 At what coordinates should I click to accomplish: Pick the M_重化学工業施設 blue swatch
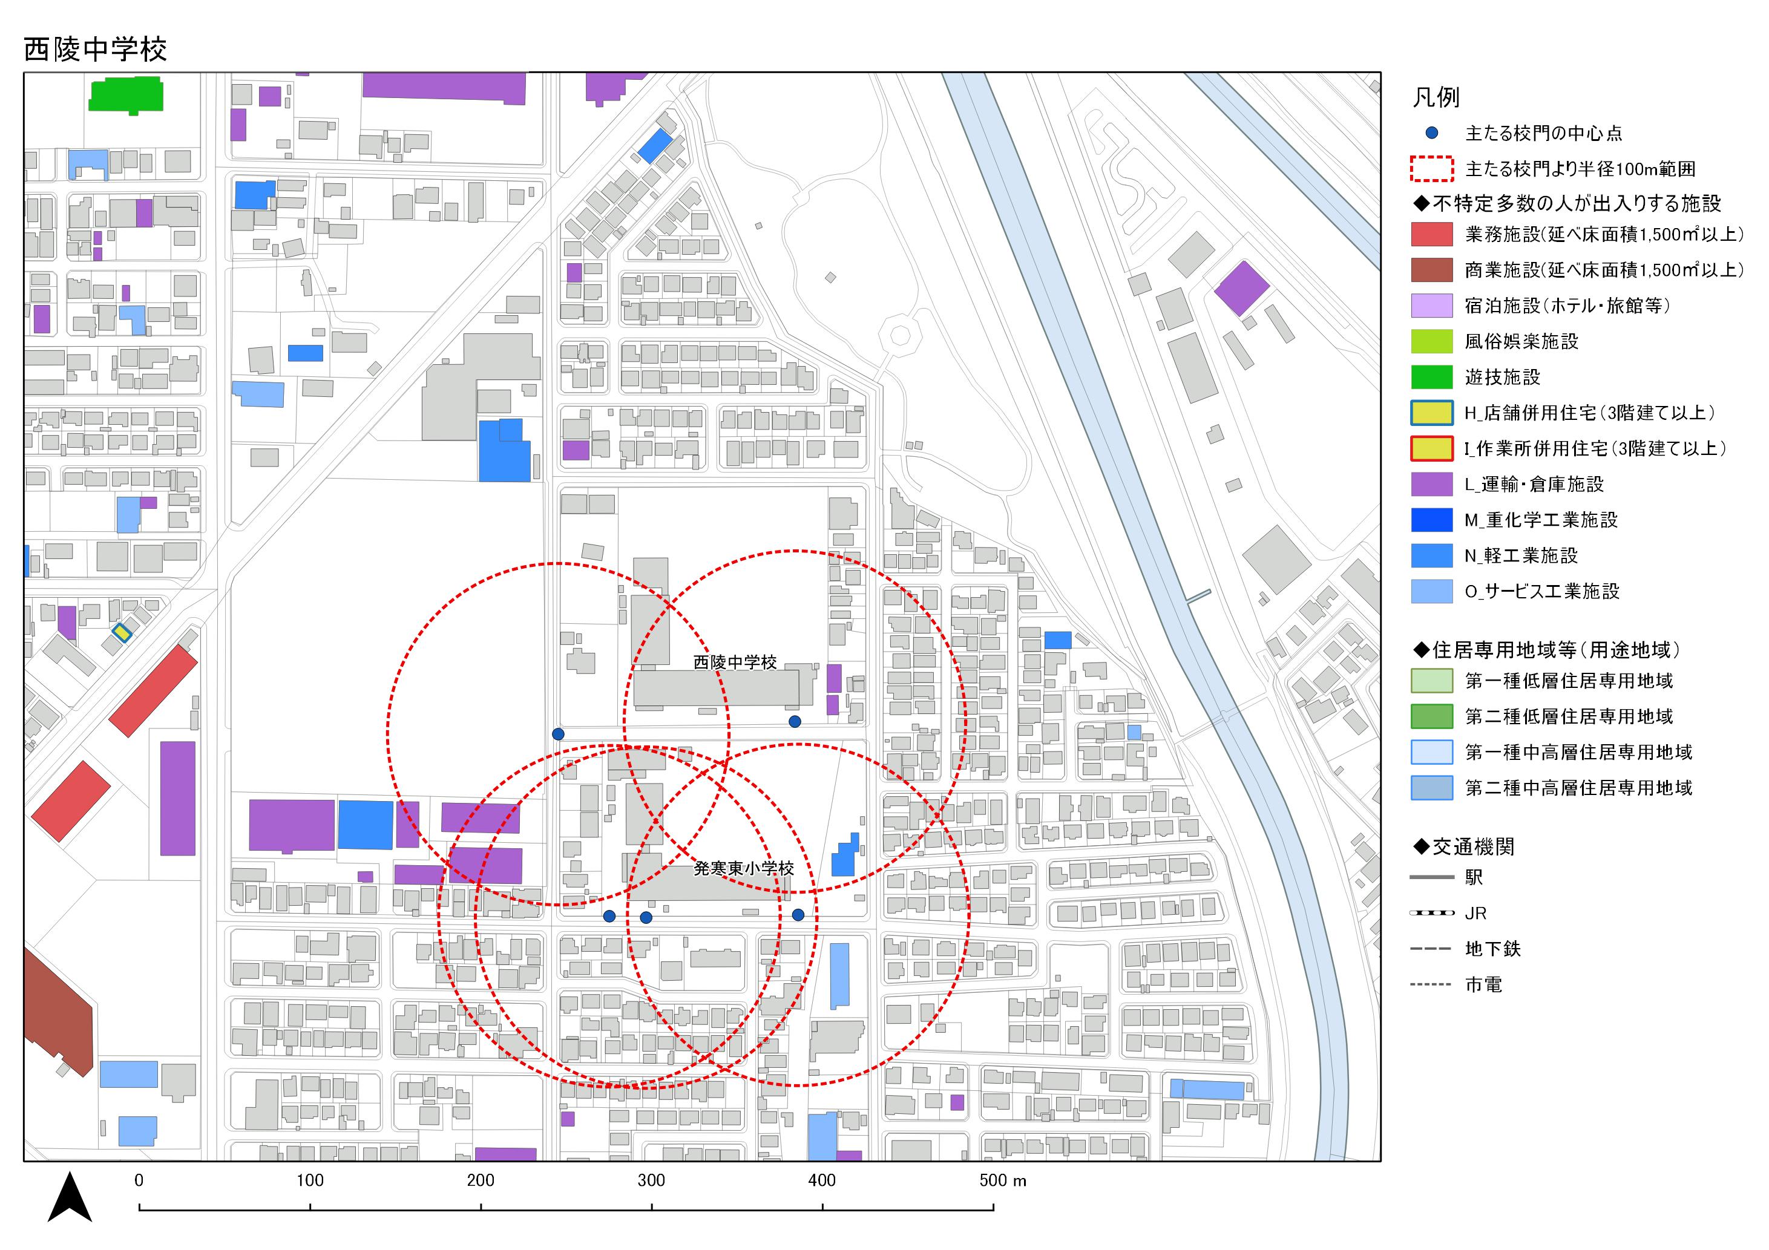(1431, 520)
